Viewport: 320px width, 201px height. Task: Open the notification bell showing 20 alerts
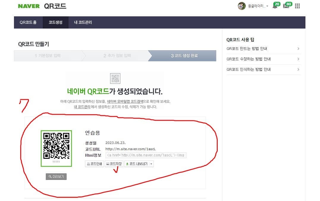[x=275, y=6]
